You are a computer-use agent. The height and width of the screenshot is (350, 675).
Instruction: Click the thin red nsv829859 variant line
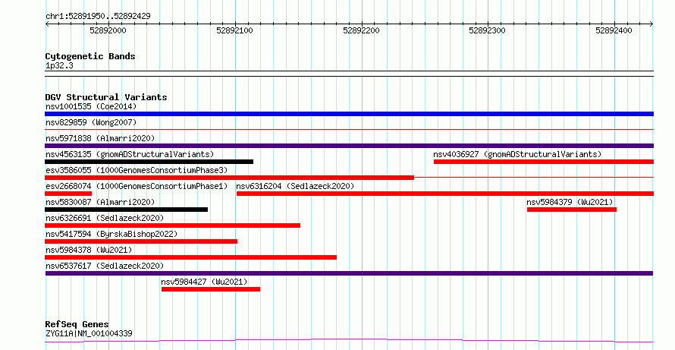coord(349,129)
